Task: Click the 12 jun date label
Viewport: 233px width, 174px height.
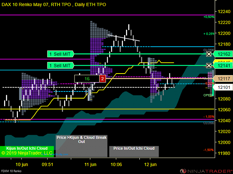Action: point(150,164)
